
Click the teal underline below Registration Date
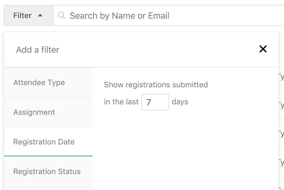pyautogui.click(x=48, y=156)
